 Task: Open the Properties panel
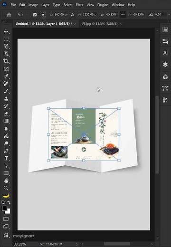point(165,41)
